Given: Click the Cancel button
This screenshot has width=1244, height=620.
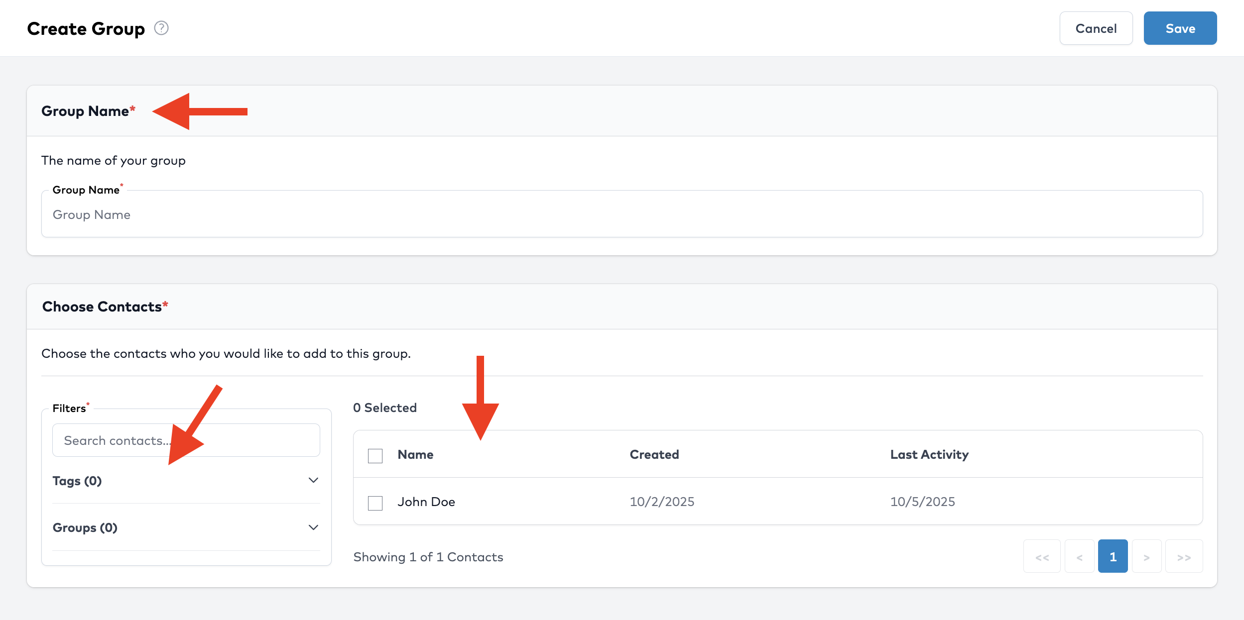Looking at the screenshot, I should pyautogui.click(x=1096, y=28).
